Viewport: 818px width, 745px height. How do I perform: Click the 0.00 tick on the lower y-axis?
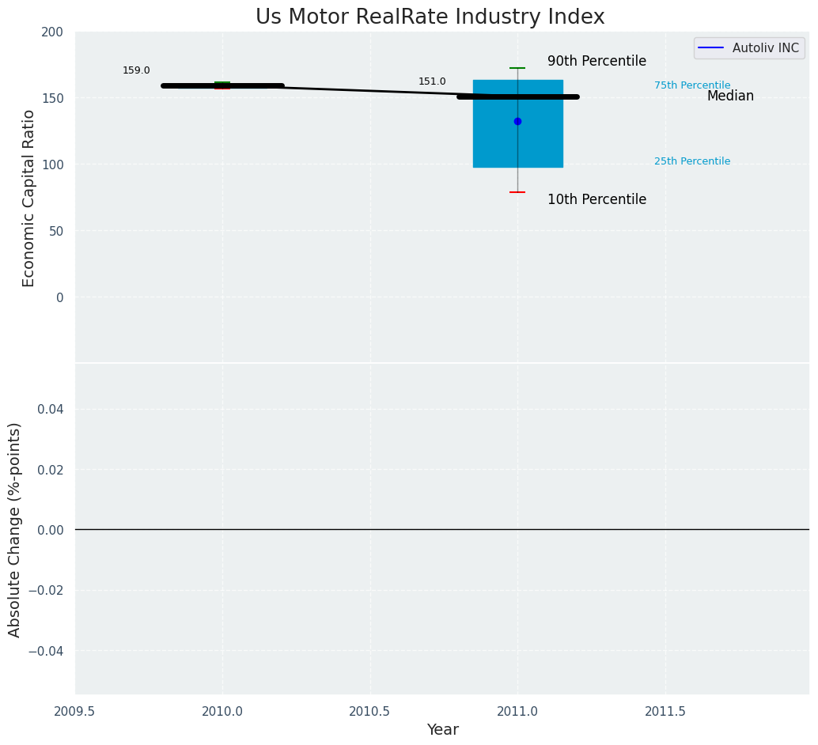pos(50,530)
